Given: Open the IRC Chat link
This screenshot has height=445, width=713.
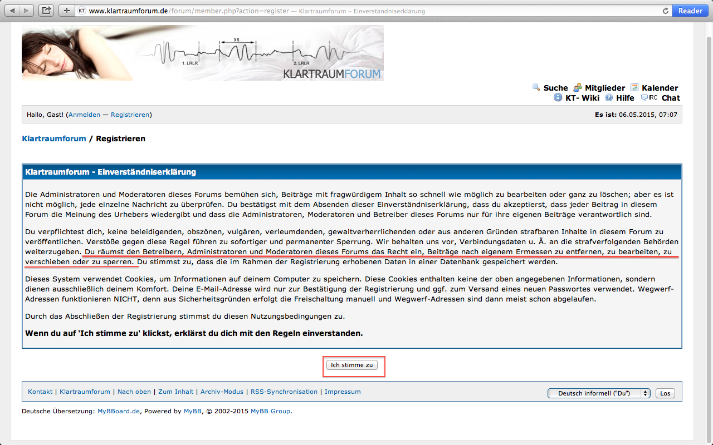Looking at the screenshot, I should 670,98.
